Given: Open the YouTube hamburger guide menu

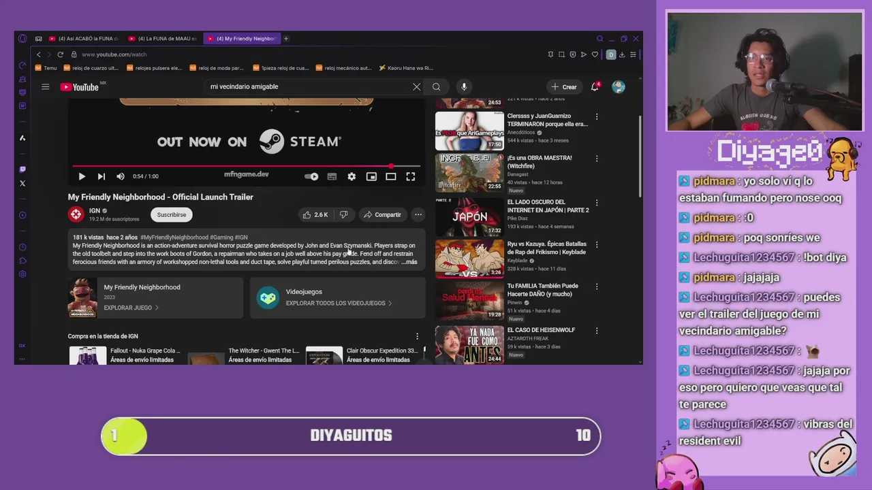Looking at the screenshot, I should point(46,86).
